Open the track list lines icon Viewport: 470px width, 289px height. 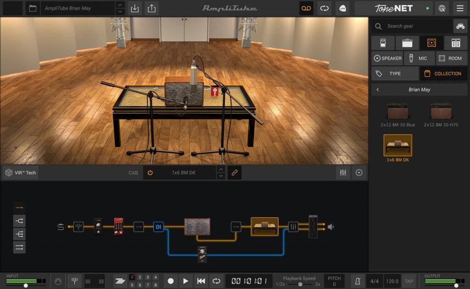coord(120,281)
